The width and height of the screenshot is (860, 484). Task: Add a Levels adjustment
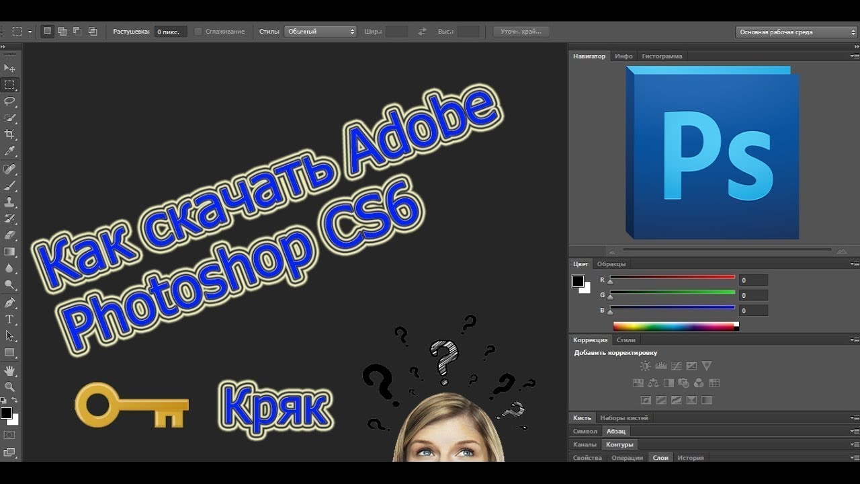point(661,366)
